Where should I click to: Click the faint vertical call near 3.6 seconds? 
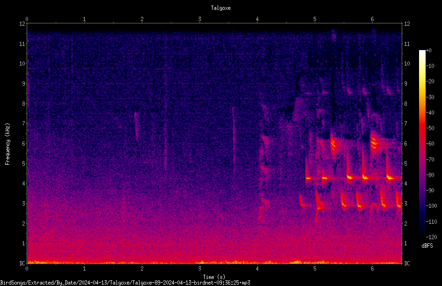[x=233, y=138]
